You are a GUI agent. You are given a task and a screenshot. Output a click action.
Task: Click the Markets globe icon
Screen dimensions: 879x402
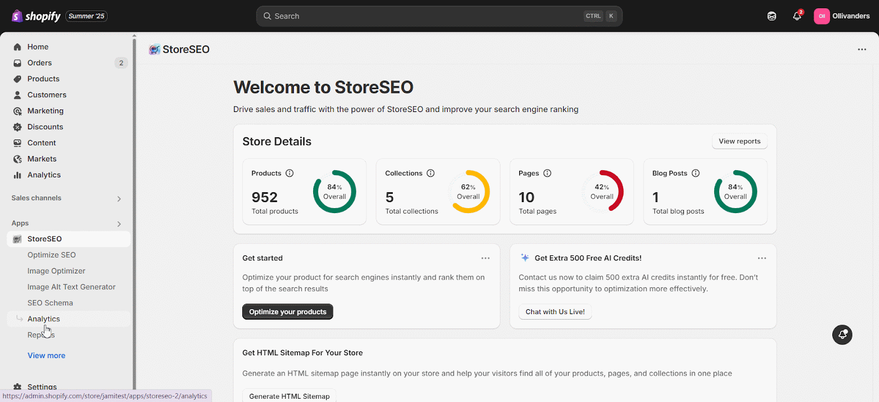pos(18,159)
